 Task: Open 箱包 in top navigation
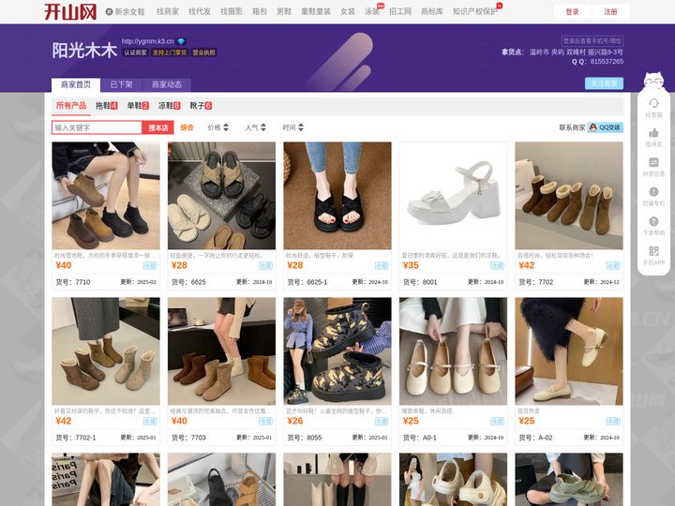(259, 11)
